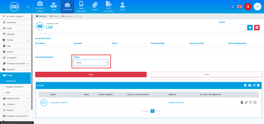This screenshot has height=124, width=264.
Task: Click the red Clear button
Action: [x=91, y=75]
